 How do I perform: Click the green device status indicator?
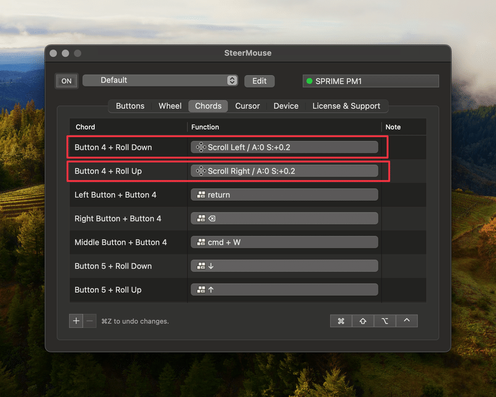[x=309, y=81]
